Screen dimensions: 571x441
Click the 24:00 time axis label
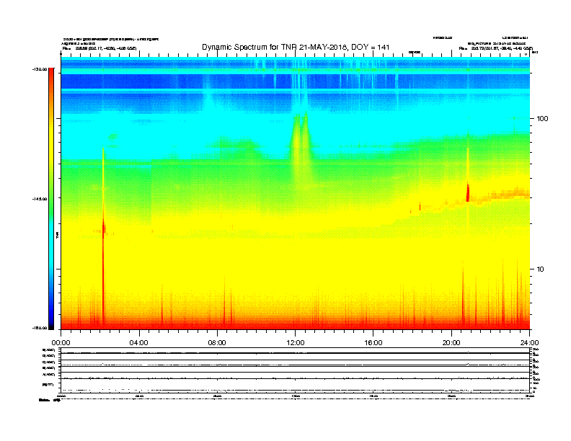pyautogui.click(x=529, y=343)
